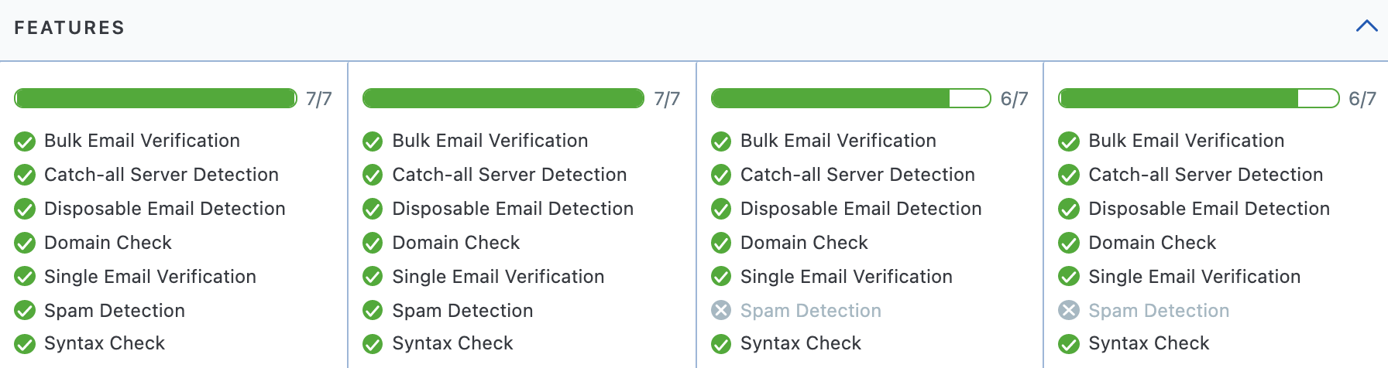
Task: Click the third column's 6/7 progress bar
Action: pyautogui.click(x=850, y=98)
